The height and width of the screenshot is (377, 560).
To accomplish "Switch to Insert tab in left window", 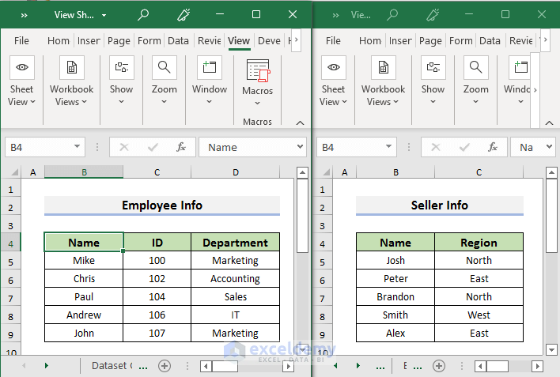I will coord(89,40).
